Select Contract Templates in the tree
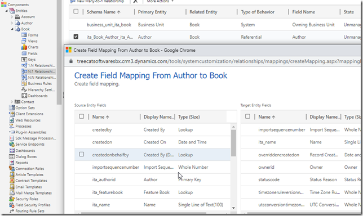The image size is (363, 216). coord(28,181)
